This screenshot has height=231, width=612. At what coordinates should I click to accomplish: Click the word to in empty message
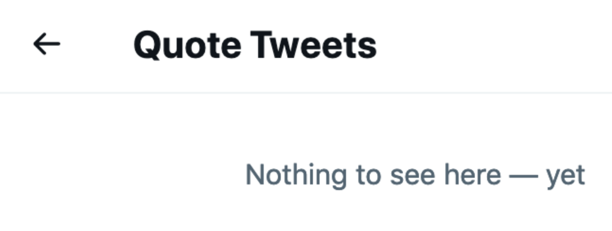tap(368, 175)
